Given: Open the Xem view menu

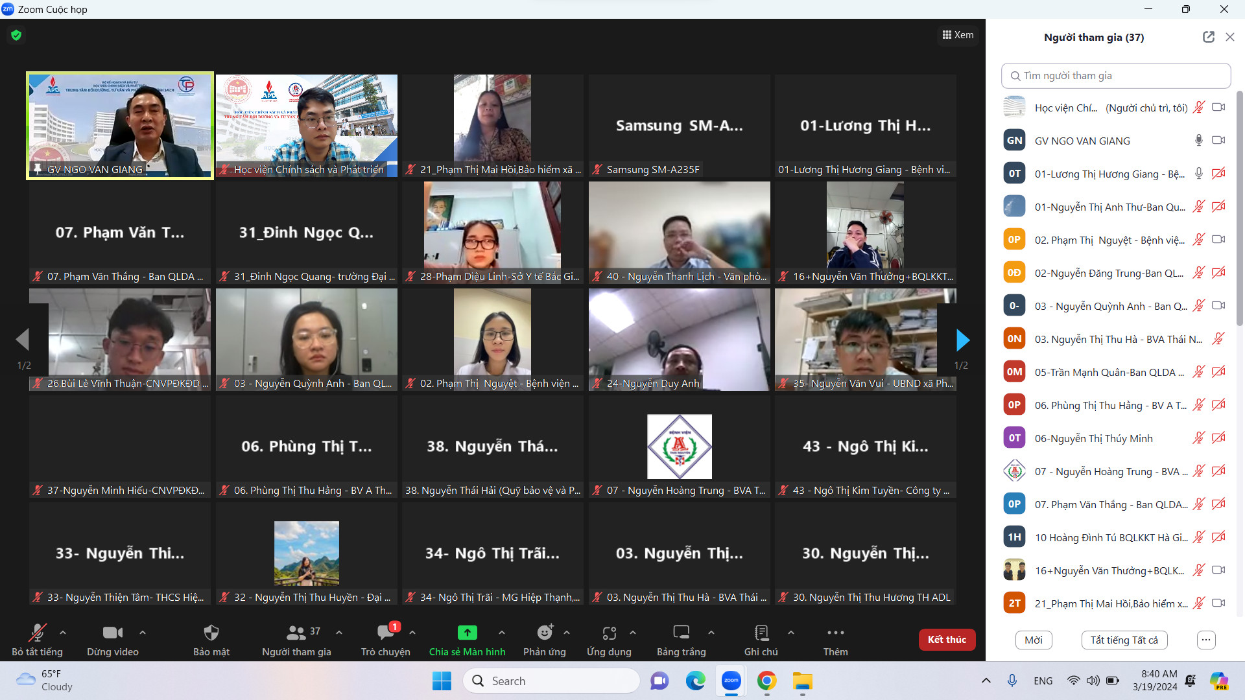Looking at the screenshot, I should point(958,35).
